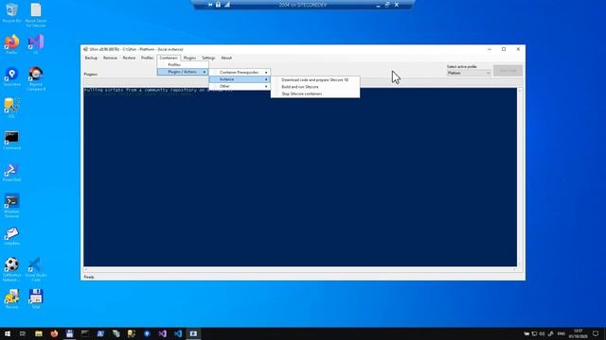Open the purple Visual Studio desktop shortcut

[36, 44]
